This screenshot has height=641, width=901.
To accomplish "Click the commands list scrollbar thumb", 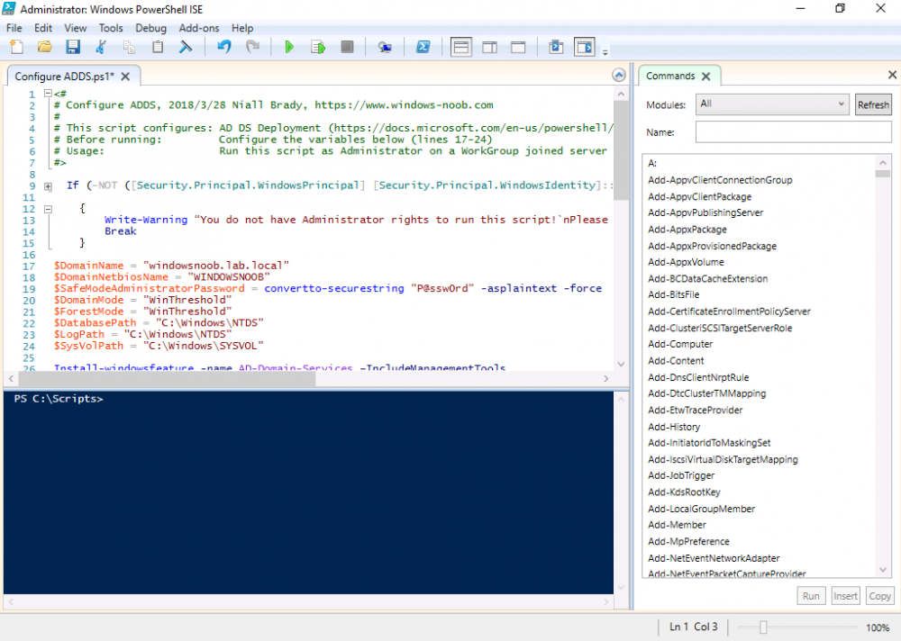I will [883, 173].
